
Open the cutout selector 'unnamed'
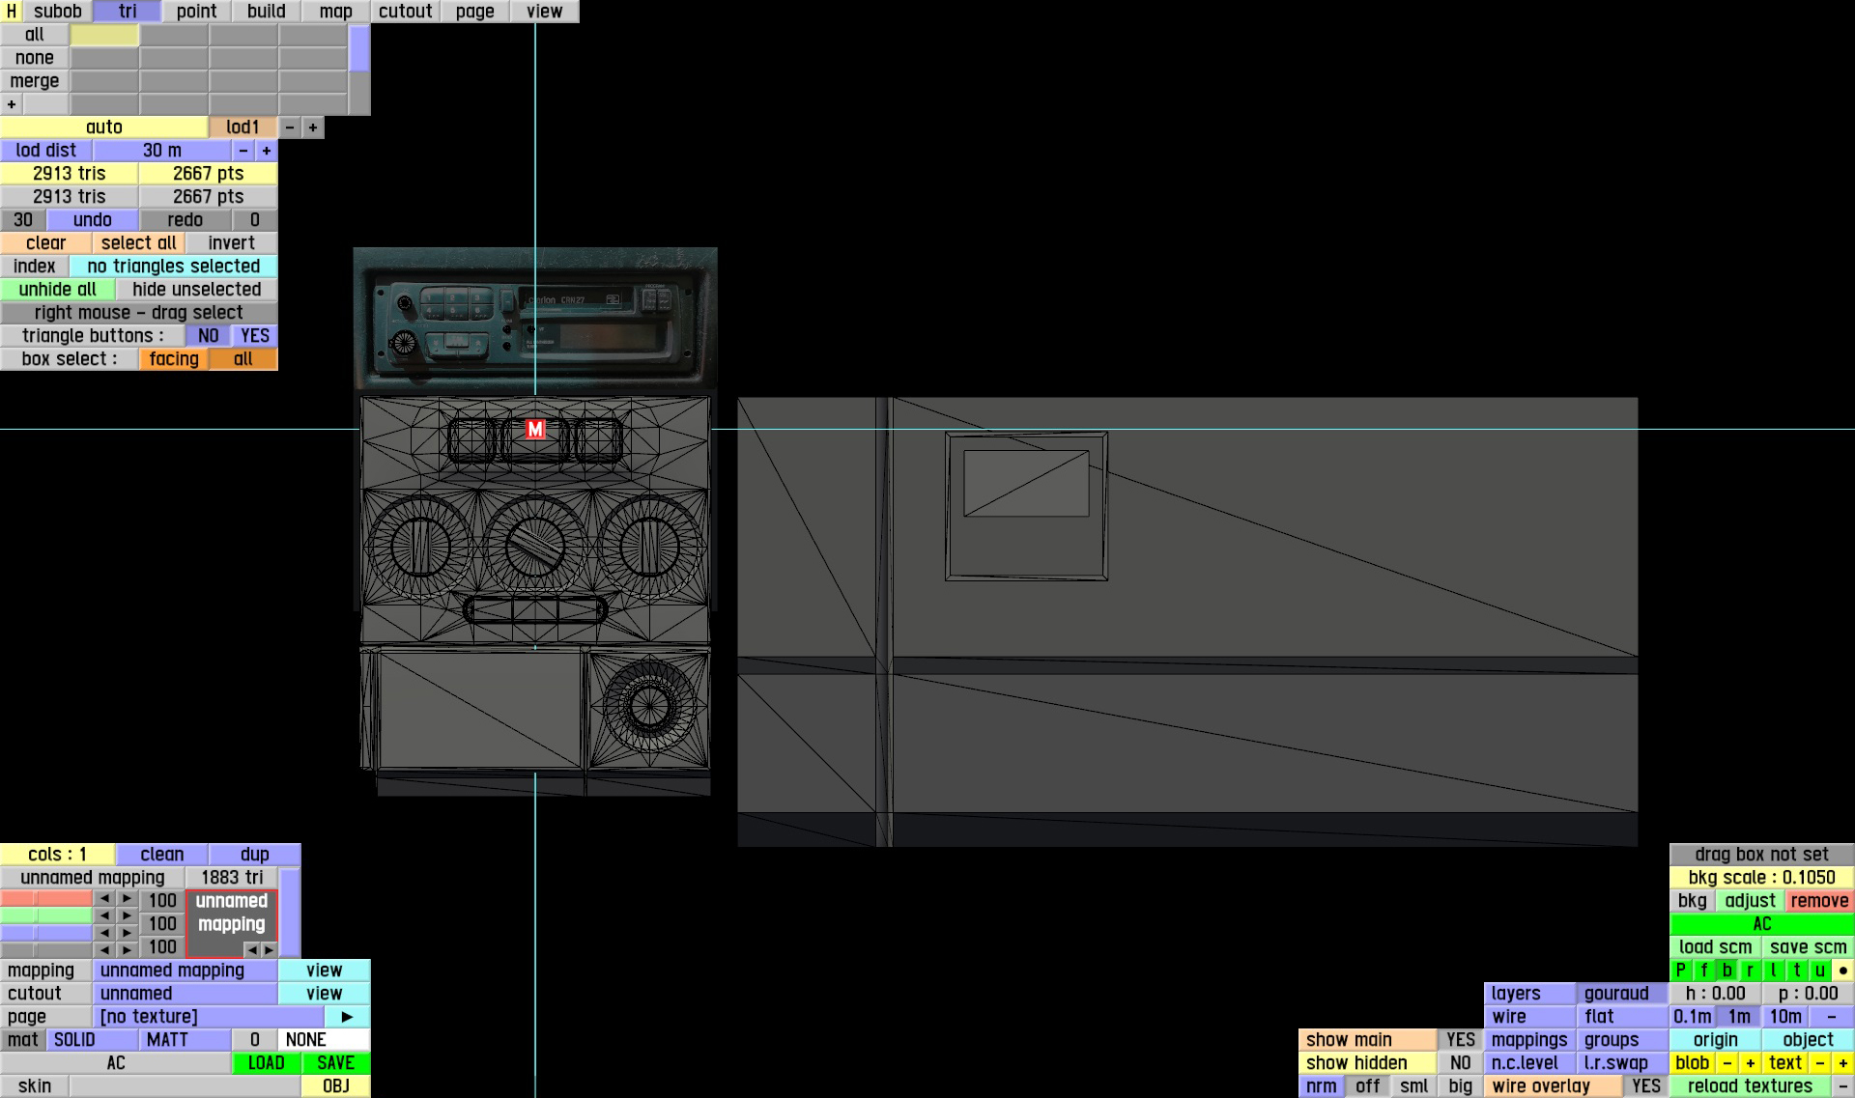pyautogui.click(x=185, y=994)
